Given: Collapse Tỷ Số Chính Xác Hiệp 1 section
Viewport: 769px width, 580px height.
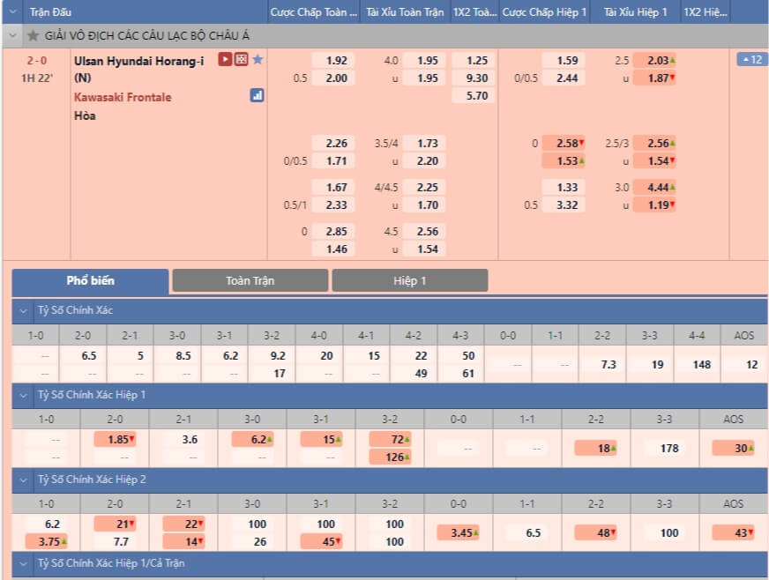Looking at the screenshot, I should pos(22,395).
